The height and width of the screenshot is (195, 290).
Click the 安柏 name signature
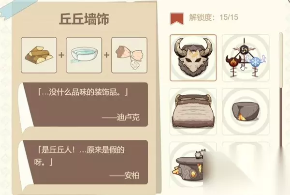point(132,175)
